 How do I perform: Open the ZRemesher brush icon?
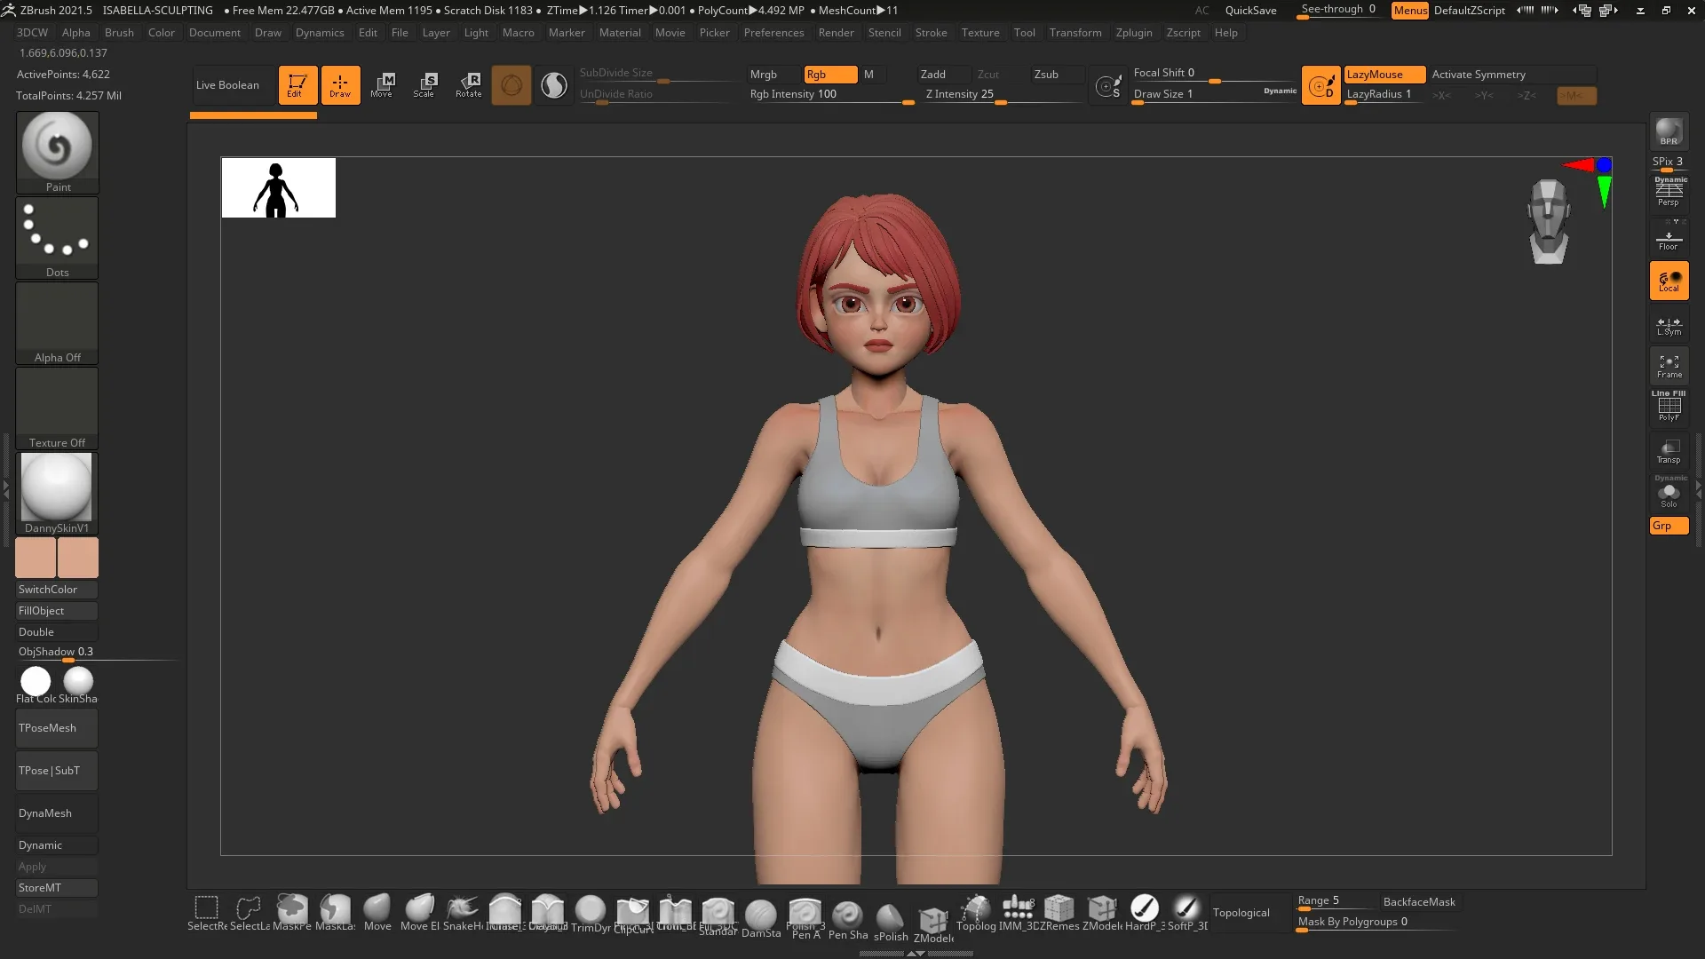[1059, 910]
